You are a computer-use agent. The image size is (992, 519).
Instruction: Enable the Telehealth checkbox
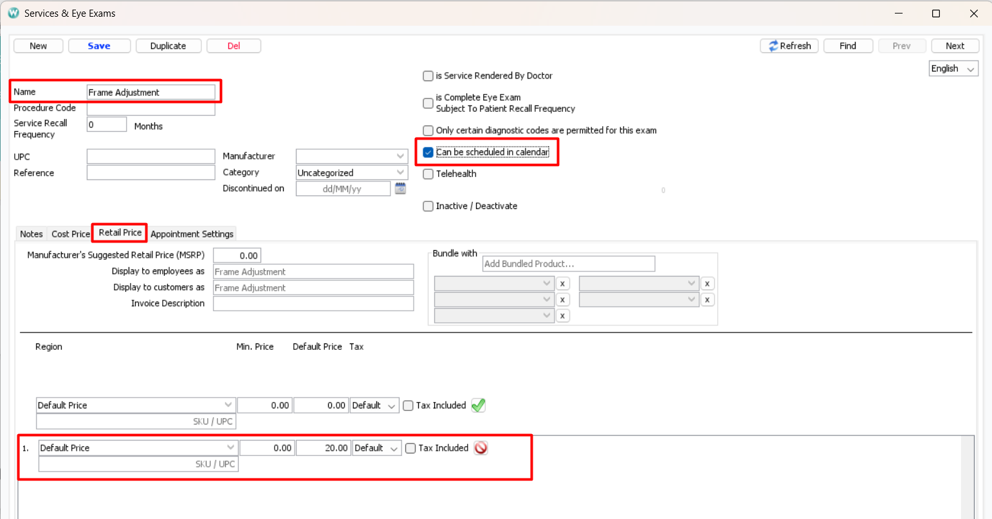point(428,174)
